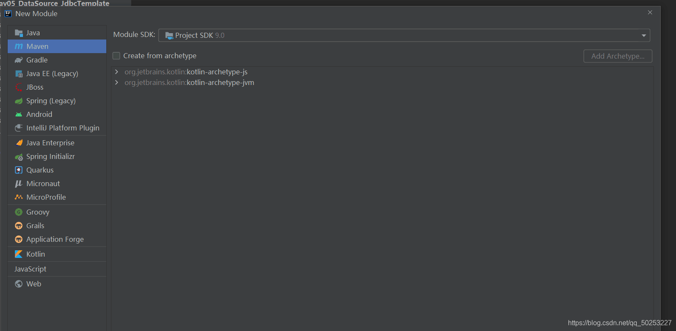Click the Quarkus icon
The image size is (676, 331).
[x=19, y=170]
